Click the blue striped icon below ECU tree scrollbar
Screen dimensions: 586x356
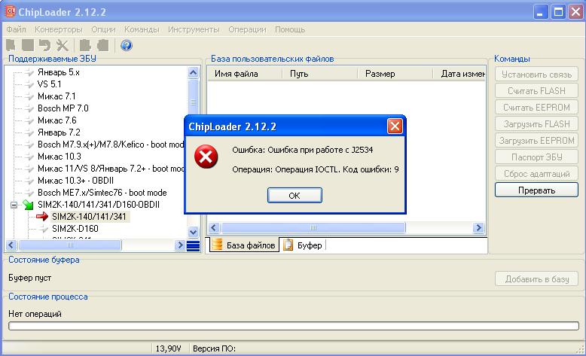coord(194,246)
